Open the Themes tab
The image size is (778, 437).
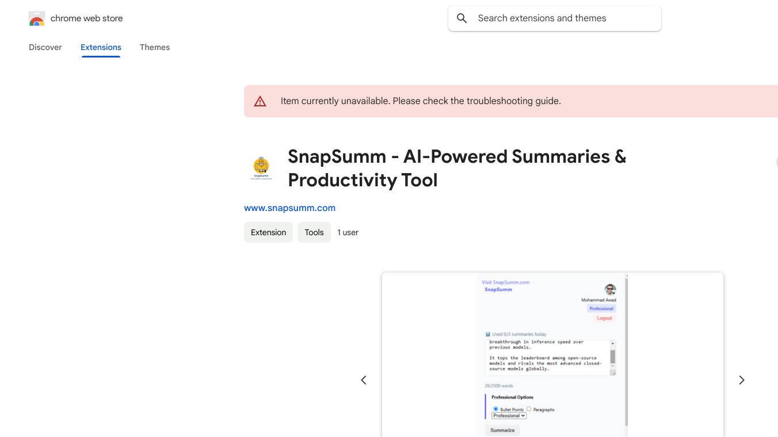(x=155, y=47)
